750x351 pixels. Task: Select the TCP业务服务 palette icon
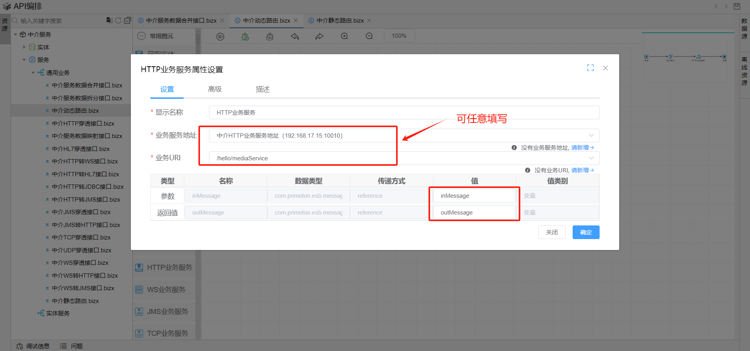click(139, 333)
